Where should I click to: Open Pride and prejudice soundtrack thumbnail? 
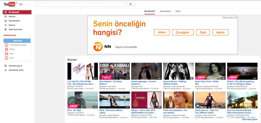click(178, 100)
